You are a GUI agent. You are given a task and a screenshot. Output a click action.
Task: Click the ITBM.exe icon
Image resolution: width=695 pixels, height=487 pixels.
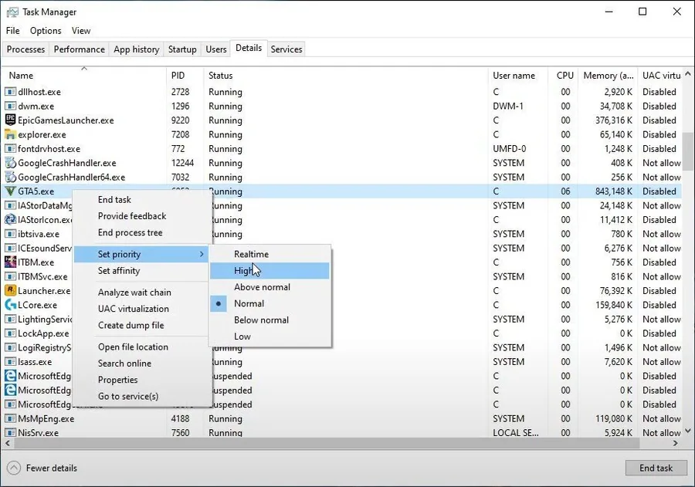[10, 262]
